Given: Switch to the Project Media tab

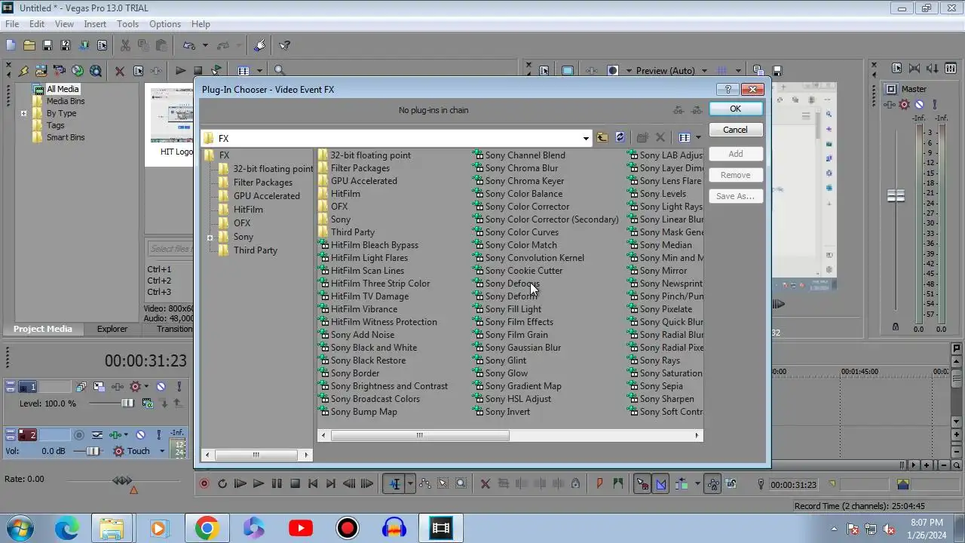Looking at the screenshot, I should pos(43,329).
